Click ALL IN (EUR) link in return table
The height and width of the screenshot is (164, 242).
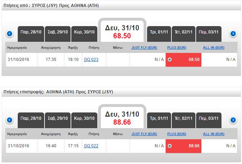point(213,133)
